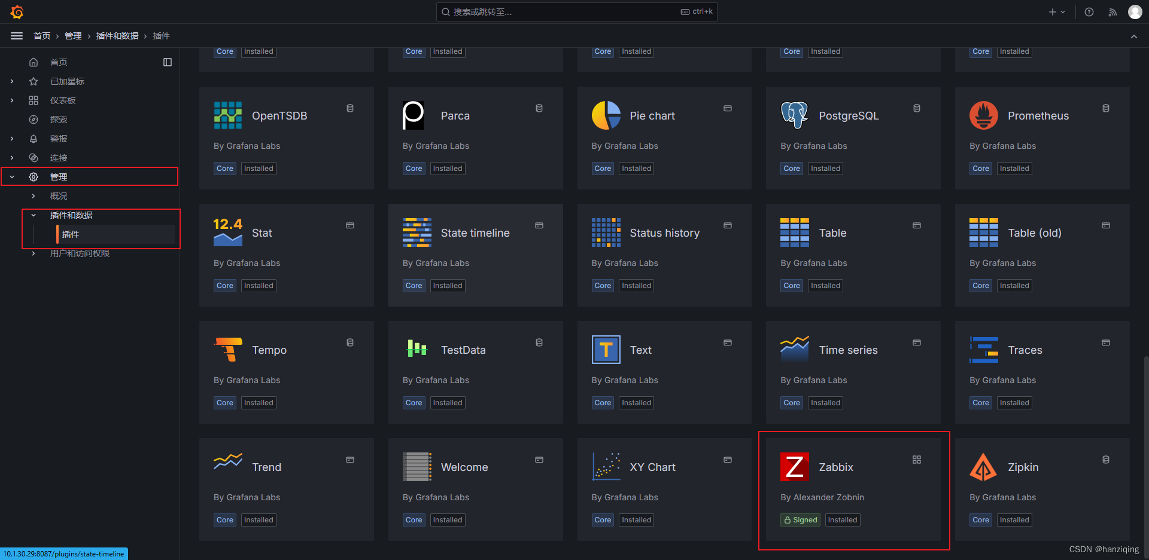
Task: Click 'By Alexander Zobnin' author text
Action: click(822, 497)
